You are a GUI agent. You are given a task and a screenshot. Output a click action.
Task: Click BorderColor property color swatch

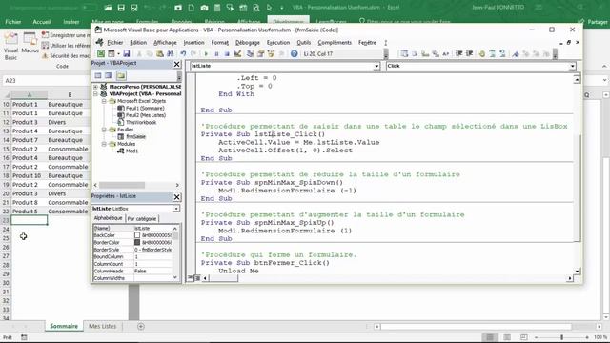pos(137,242)
